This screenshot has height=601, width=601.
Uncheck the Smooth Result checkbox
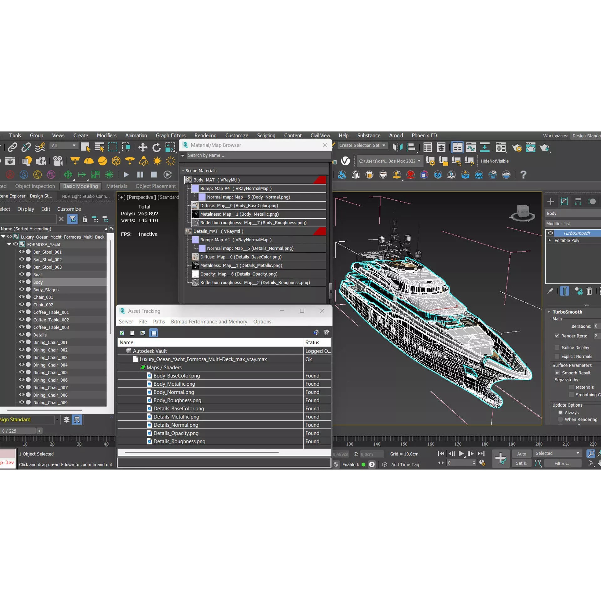coord(557,372)
